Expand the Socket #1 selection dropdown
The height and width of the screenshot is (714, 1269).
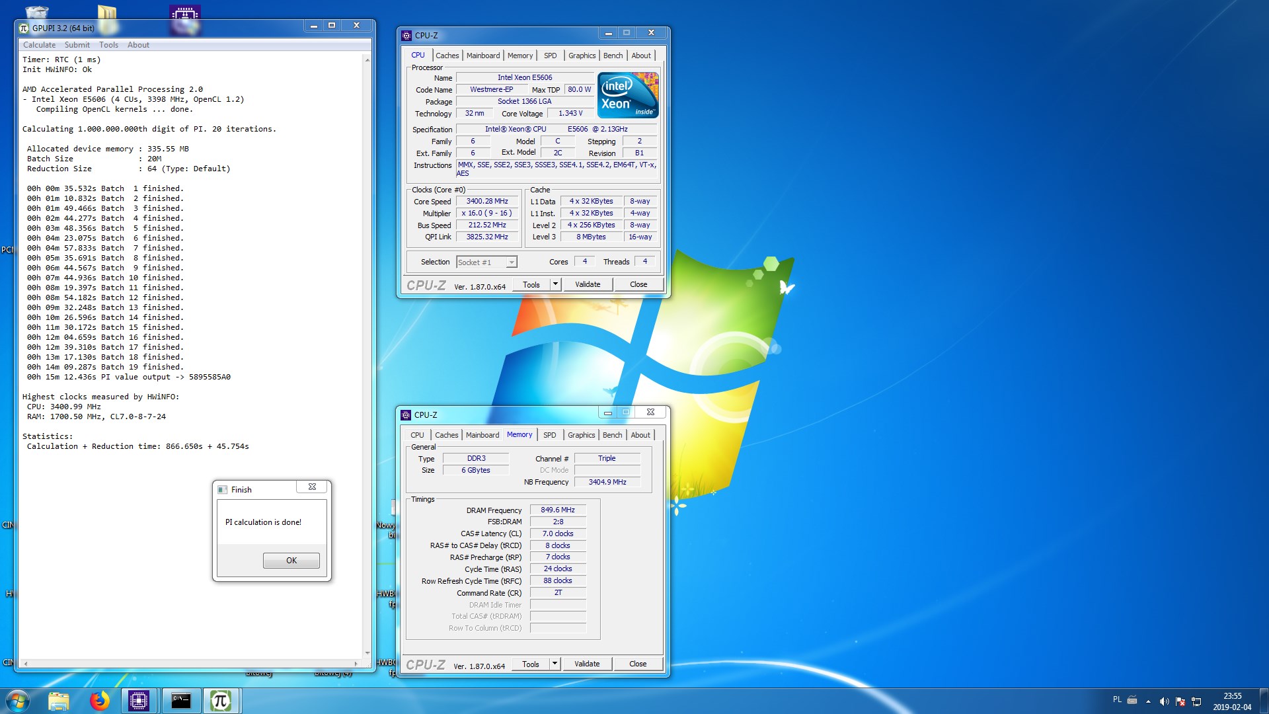tap(511, 262)
